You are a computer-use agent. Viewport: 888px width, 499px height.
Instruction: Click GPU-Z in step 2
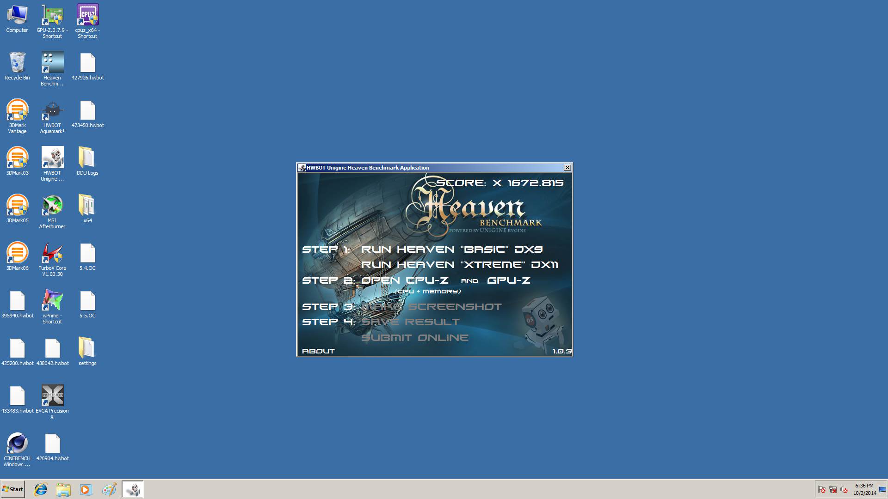pyautogui.click(x=509, y=280)
